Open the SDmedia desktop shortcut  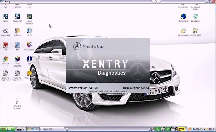point(18,31)
